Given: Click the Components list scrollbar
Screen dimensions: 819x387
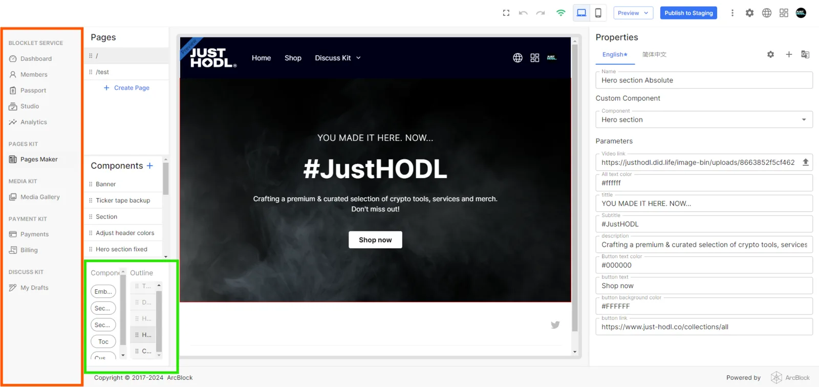Looking at the screenshot, I should click(x=165, y=179).
